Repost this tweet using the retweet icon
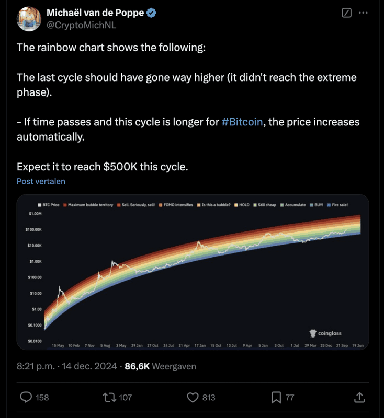The image size is (384, 418). coord(111,398)
